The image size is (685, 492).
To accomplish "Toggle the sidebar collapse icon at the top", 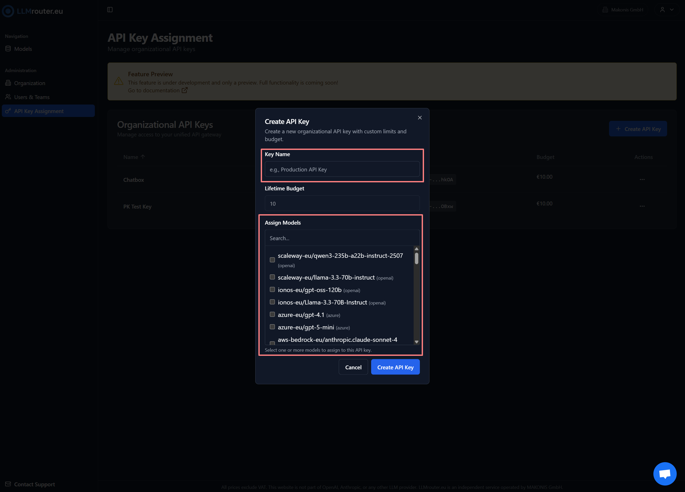I will 110,9.
